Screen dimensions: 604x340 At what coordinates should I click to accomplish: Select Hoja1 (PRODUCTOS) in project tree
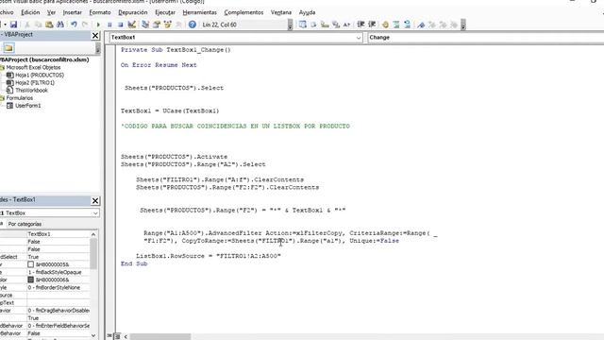pyautogui.click(x=40, y=76)
